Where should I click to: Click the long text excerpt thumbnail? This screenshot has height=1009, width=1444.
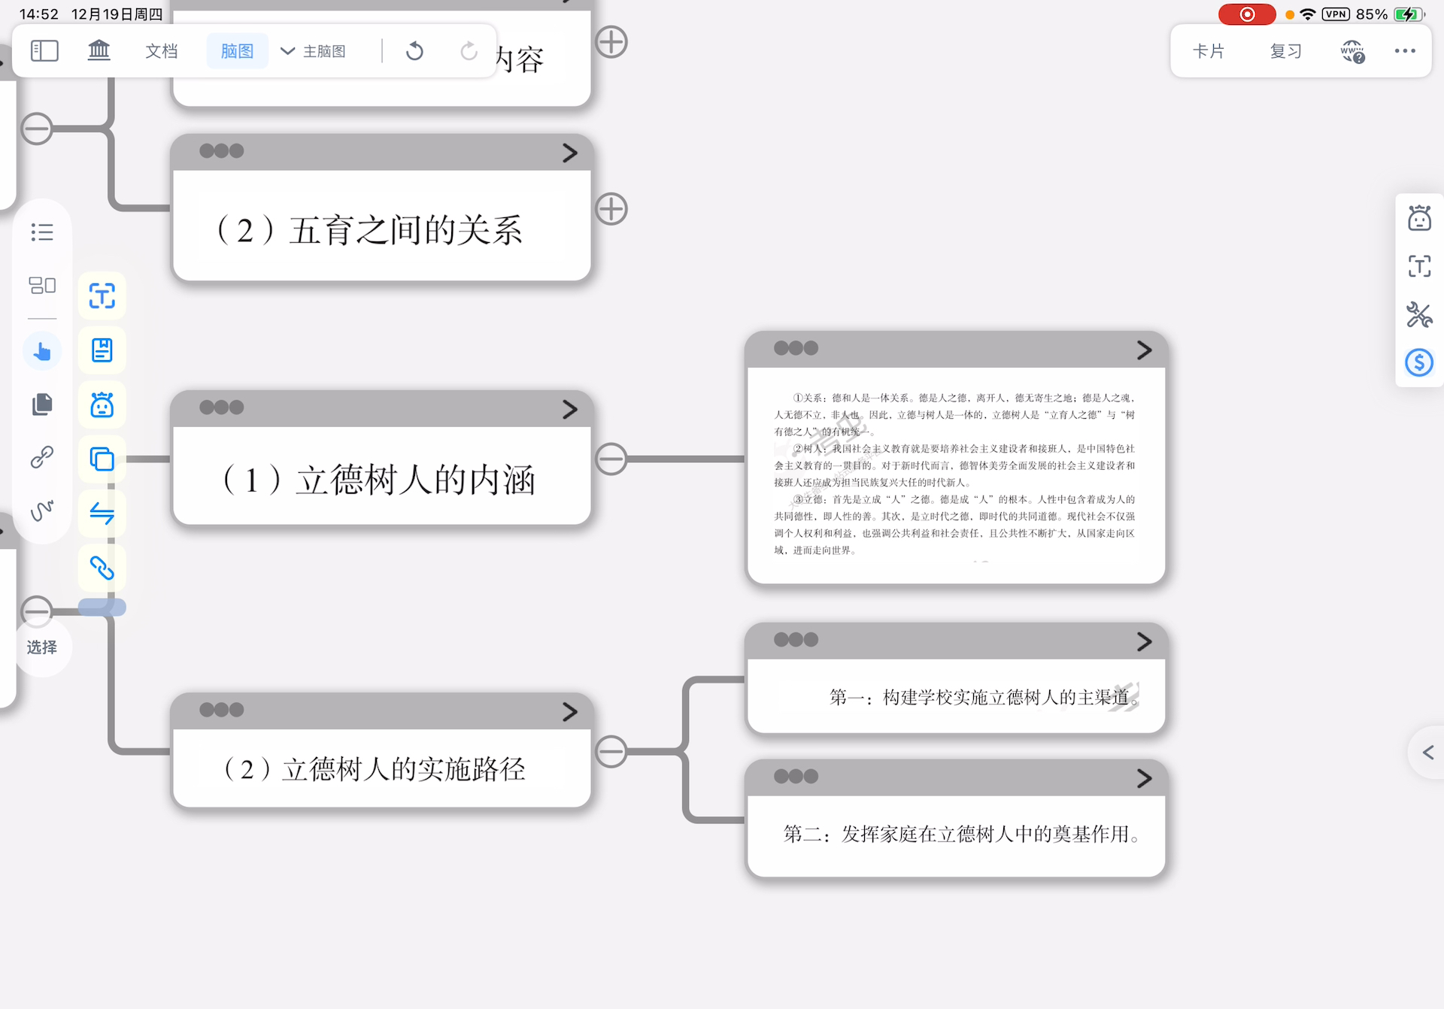click(955, 474)
